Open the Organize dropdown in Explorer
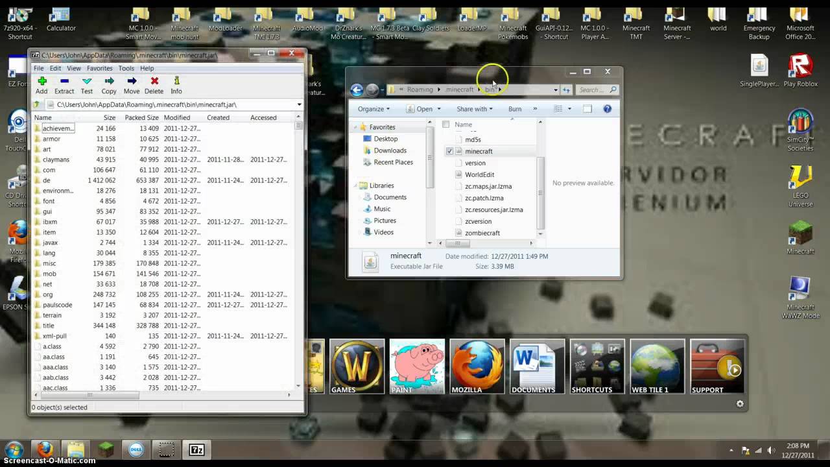Screen dimensions: 830x467 373,109
